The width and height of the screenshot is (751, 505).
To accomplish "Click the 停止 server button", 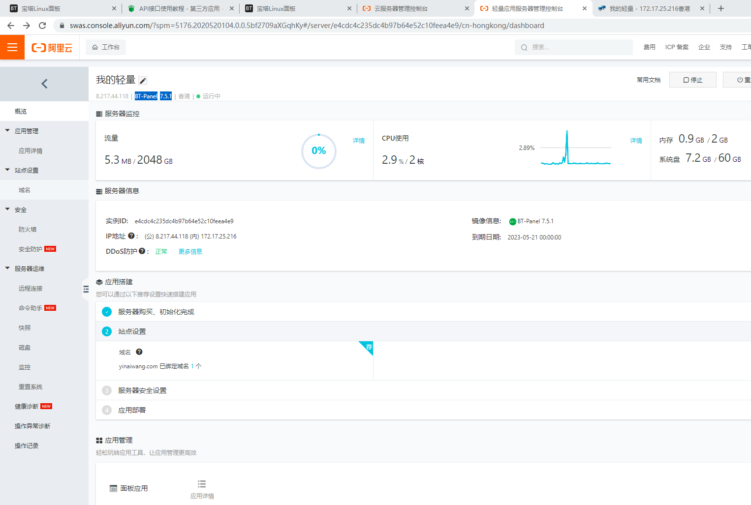I will [693, 80].
